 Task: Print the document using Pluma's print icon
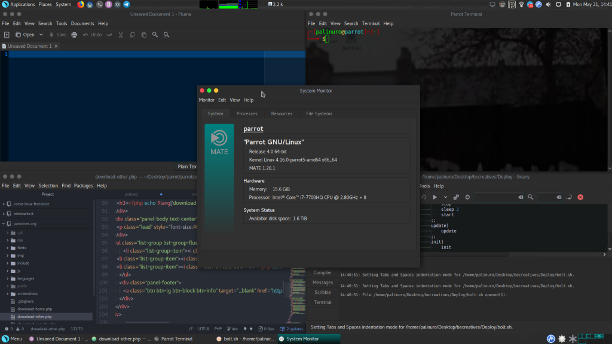coord(75,34)
